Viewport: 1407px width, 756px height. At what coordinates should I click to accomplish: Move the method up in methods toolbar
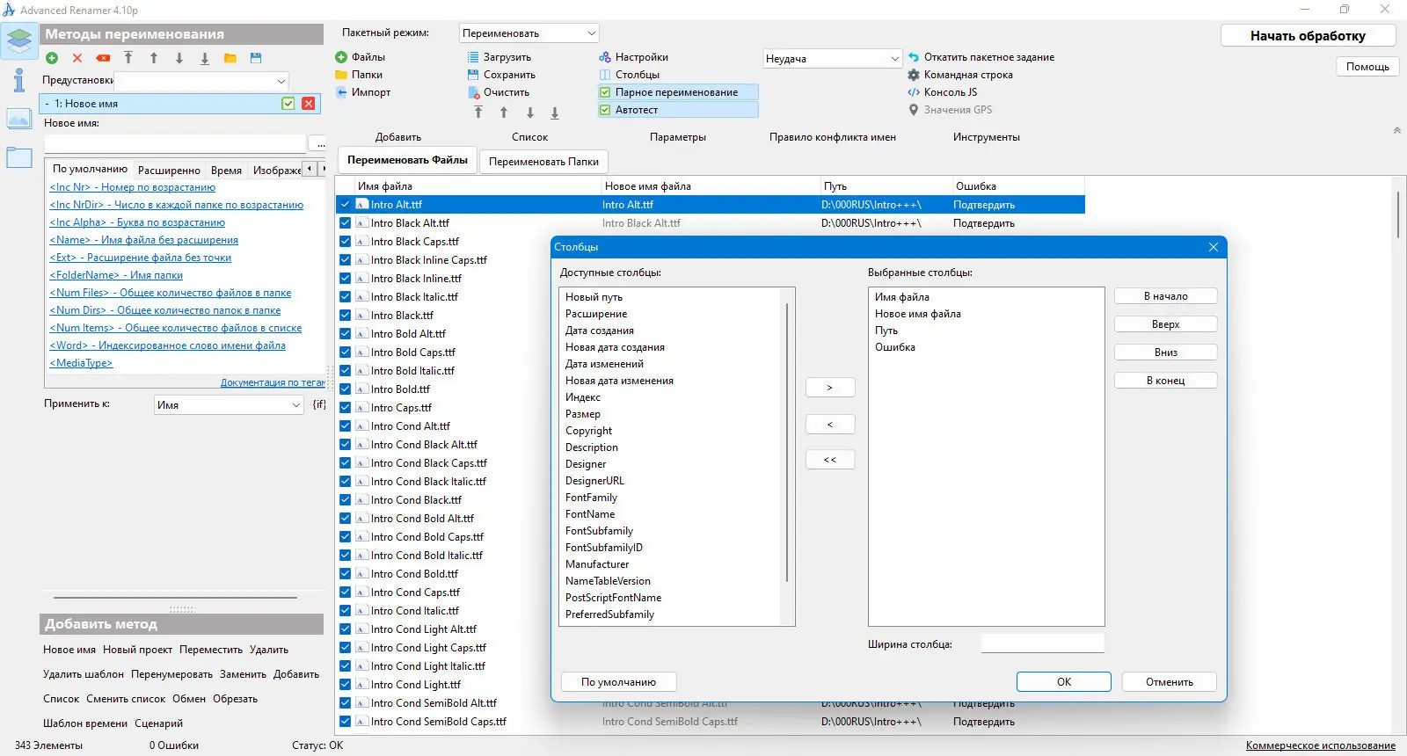tap(154, 58)
